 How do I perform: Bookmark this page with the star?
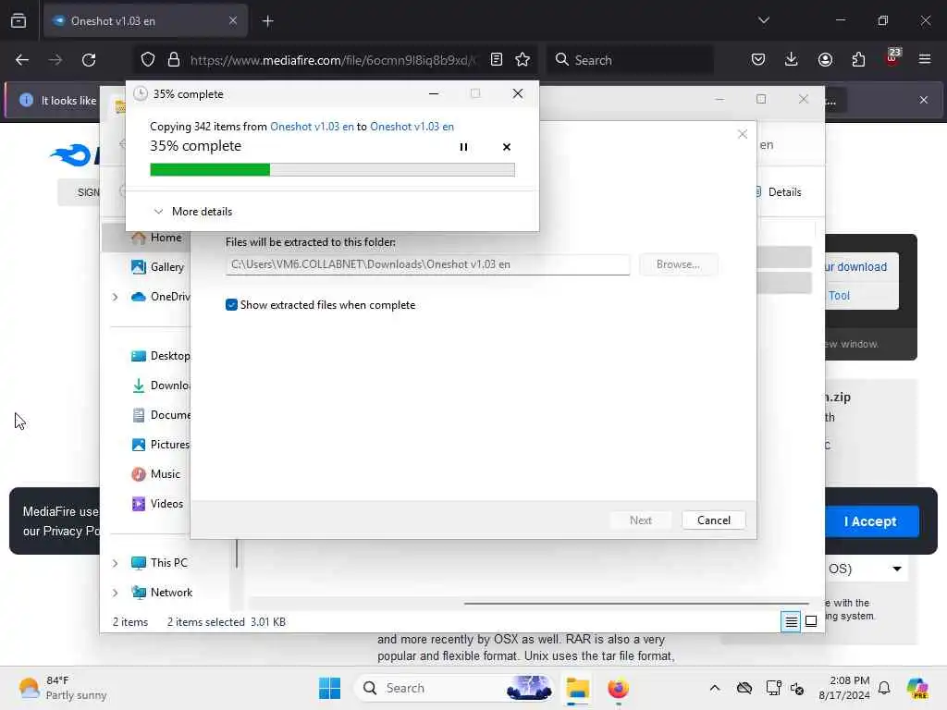(x=523, y=60)
